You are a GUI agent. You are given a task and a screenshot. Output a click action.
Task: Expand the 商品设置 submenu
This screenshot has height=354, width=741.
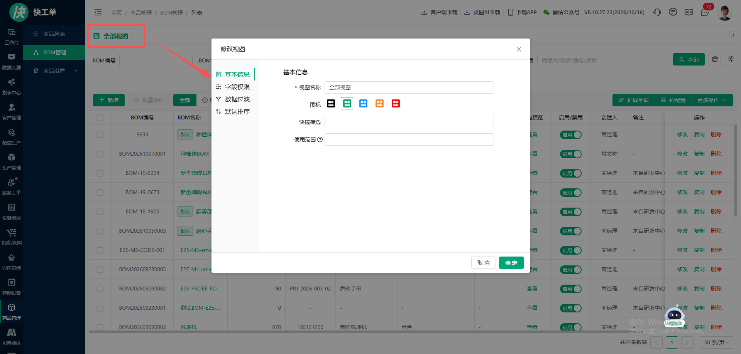54,71
